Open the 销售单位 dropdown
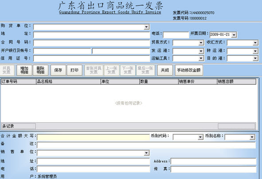The image size is (262, 179). tap(147, 153)
